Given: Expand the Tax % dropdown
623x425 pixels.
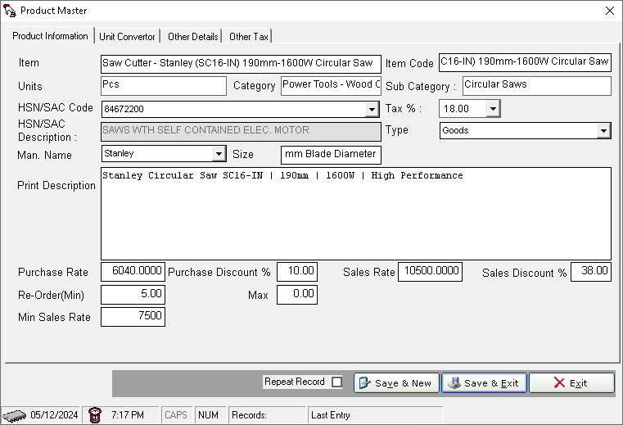Looking at the screenshot, I should pyautogui.click(x=493, y=108).
